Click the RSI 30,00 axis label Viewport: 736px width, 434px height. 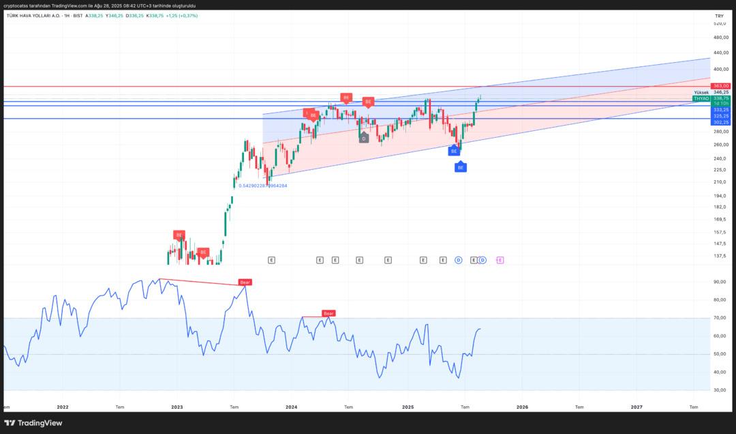click(720, 390)
